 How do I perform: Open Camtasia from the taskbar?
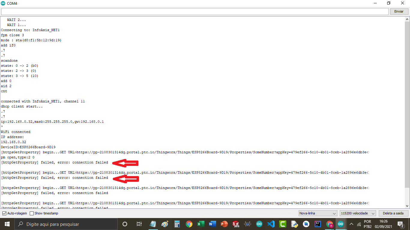coord(282,224)
